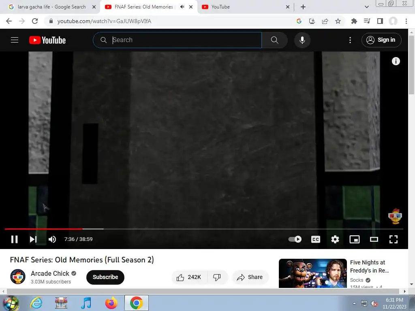Focus the YouTube search field
Image resolution: width=415 pixels, height=311 pixels.
pos(178,40)
